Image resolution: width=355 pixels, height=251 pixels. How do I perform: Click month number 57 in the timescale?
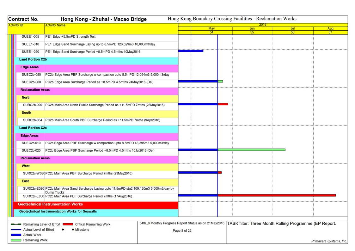coord(330,32)
